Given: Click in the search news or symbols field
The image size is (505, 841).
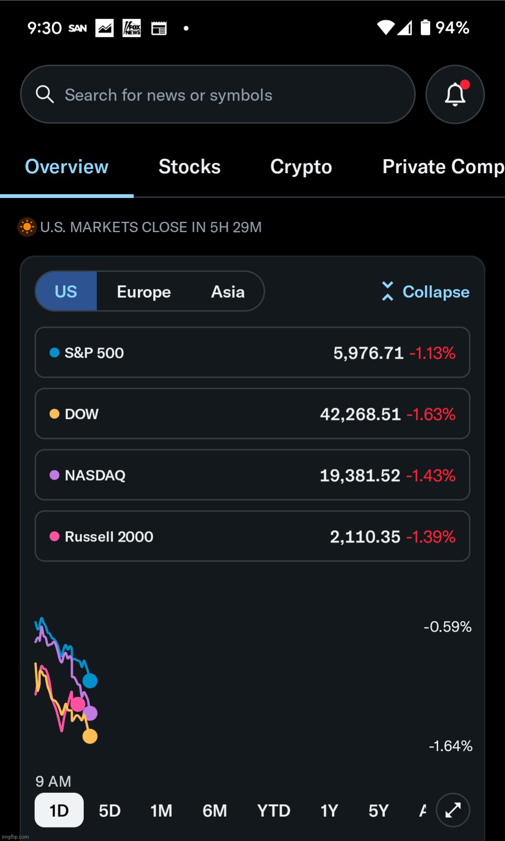Looking at the screenshot, I should coord(218,94).
